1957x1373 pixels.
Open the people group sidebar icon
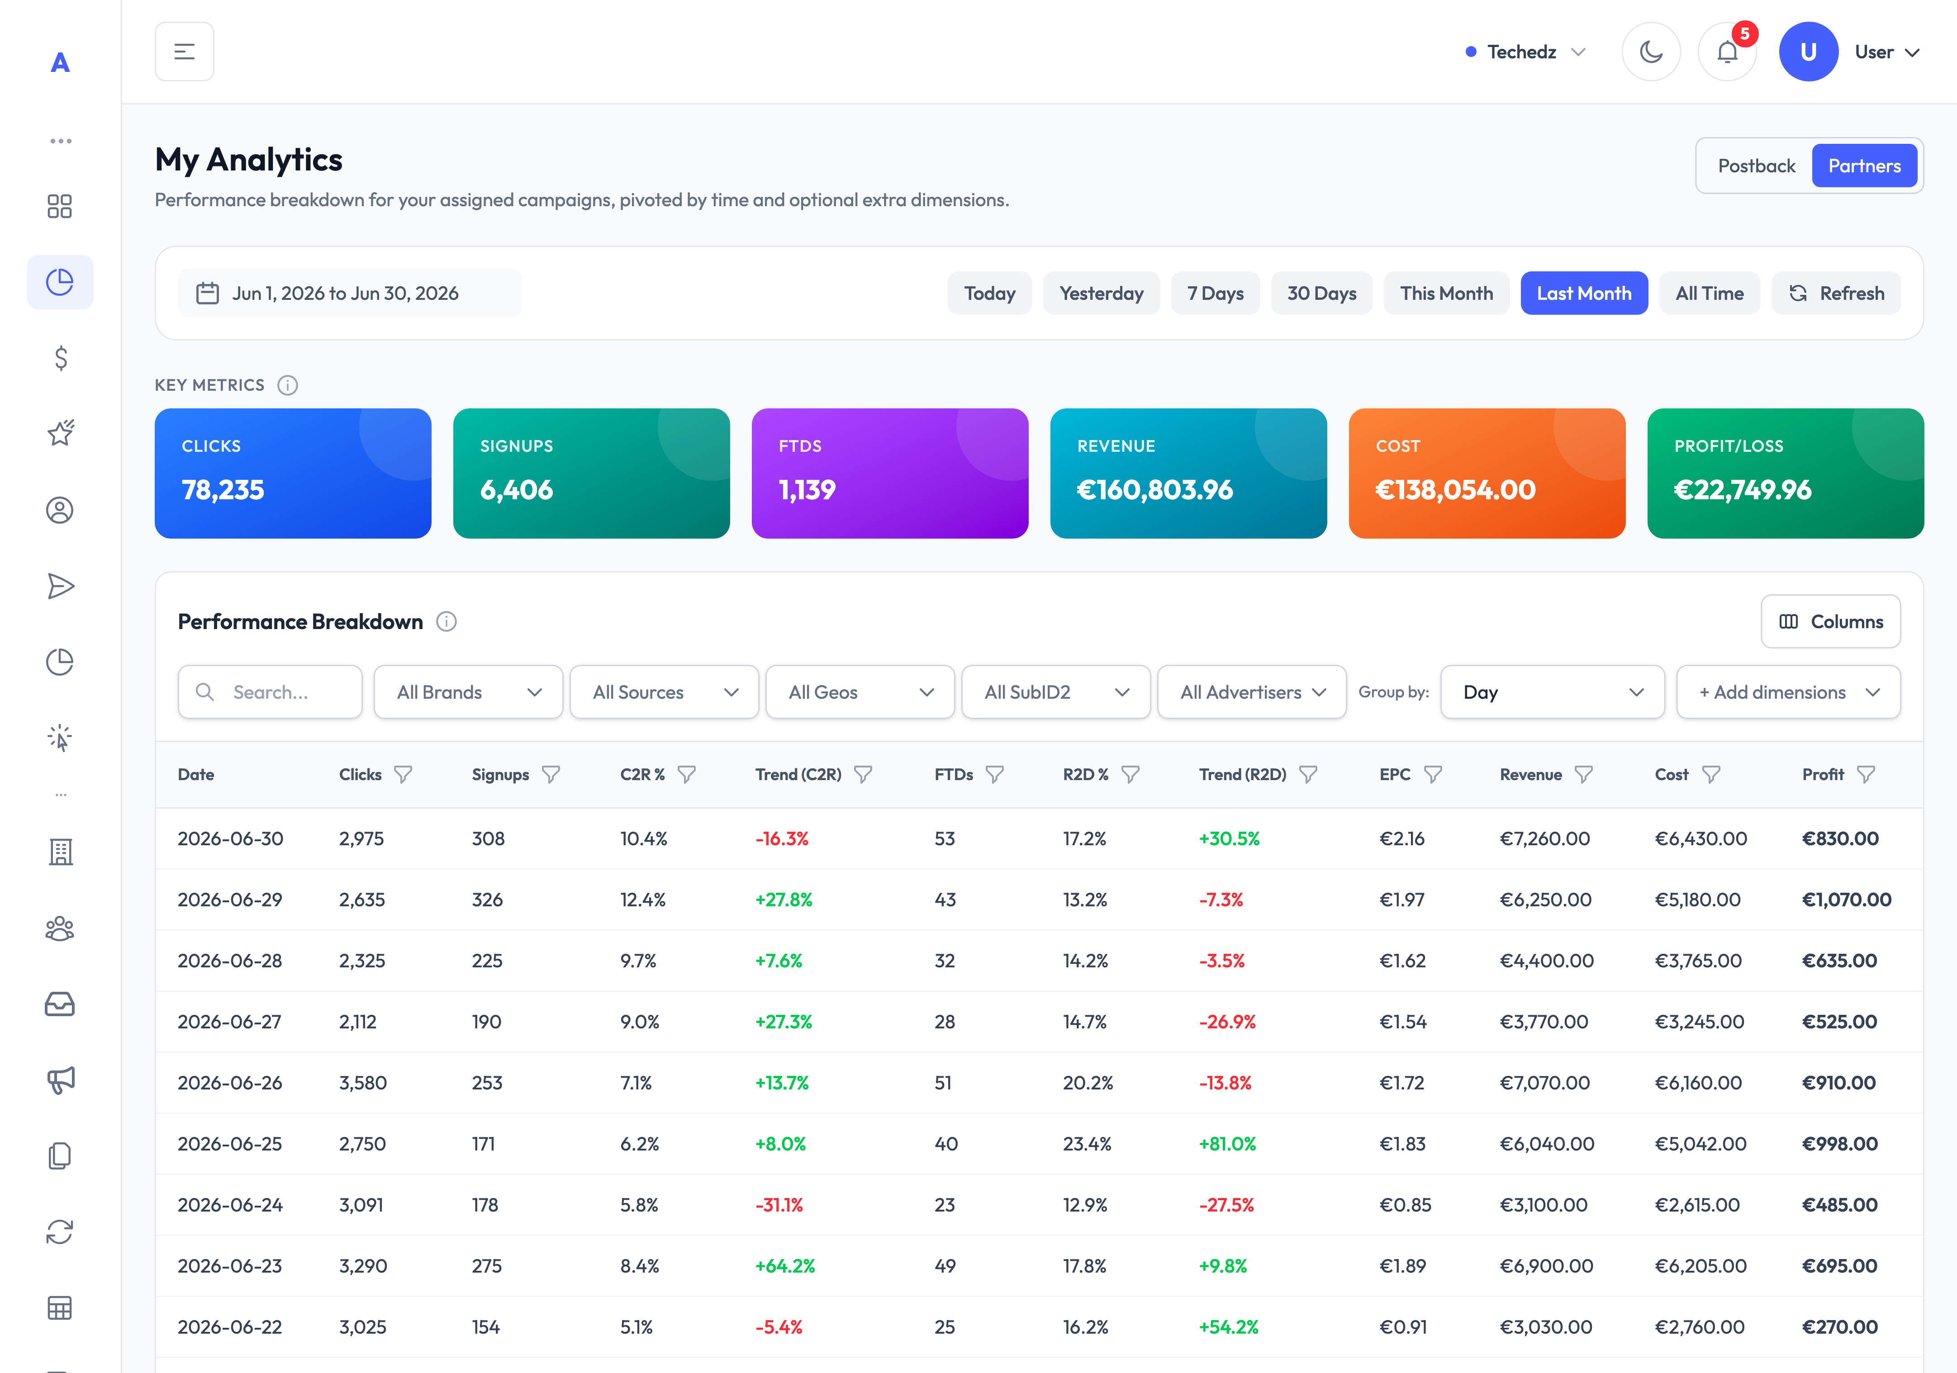point(60,928)
